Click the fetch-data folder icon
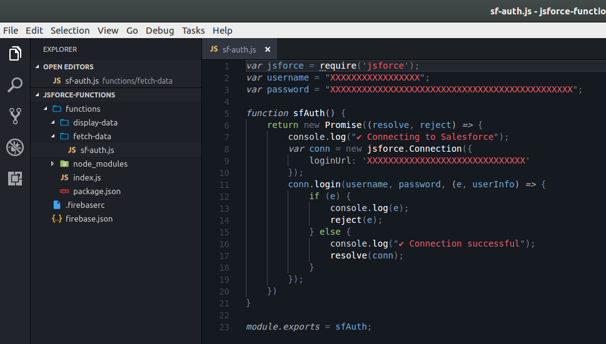606x344 pixels. point(64,136)
